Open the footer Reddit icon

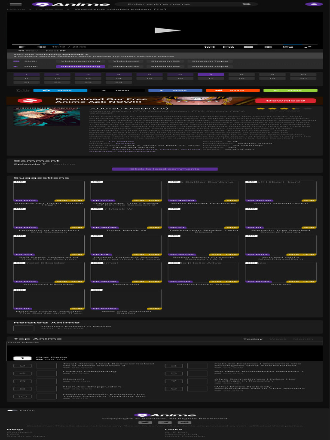pos(184,423)
